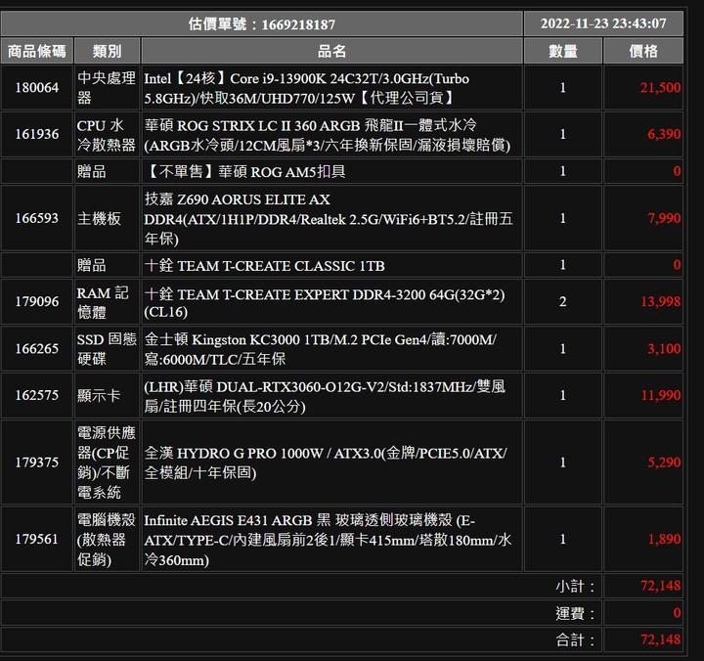
Task: Click the 品名 column header
Action: click(331, 51)
